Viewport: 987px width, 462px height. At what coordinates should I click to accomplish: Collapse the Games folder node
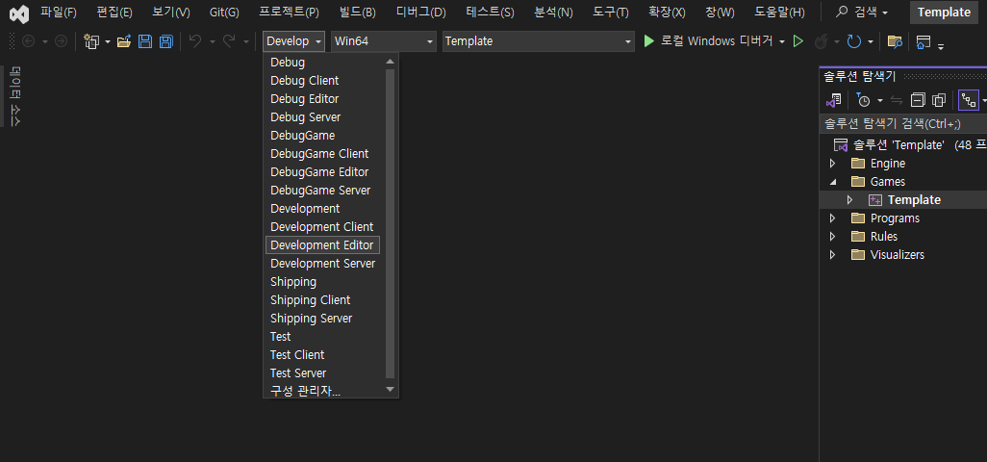pos(832,182)
